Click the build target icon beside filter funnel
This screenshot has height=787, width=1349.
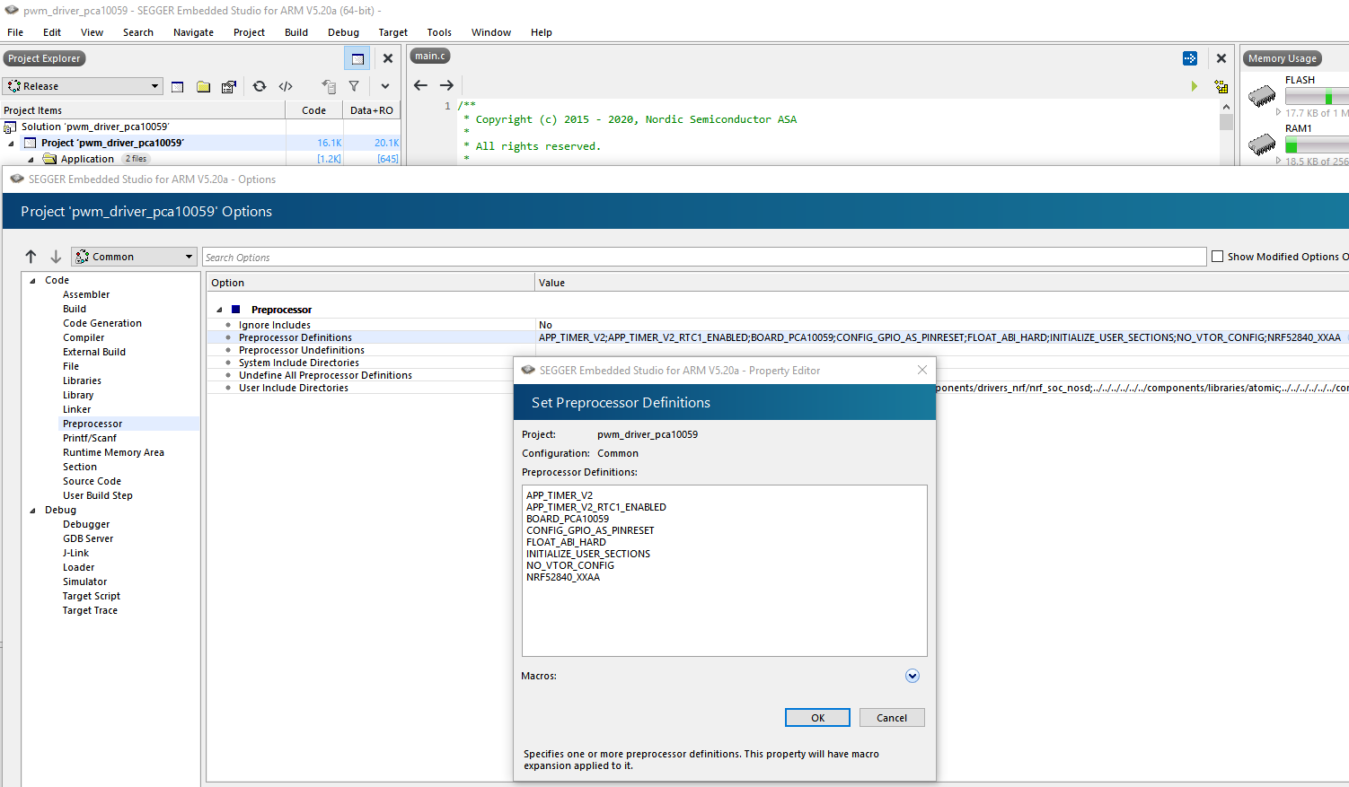coord(329,87)
